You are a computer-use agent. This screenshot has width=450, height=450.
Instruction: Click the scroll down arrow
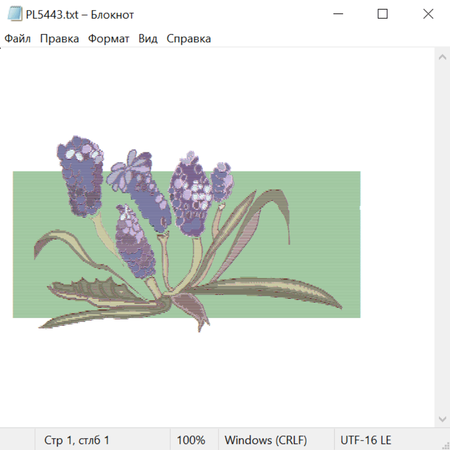point(442,418)
